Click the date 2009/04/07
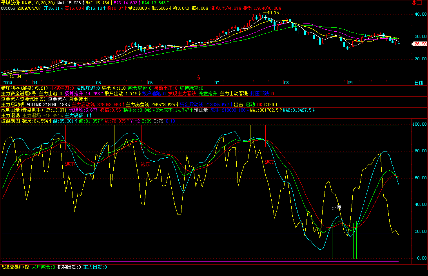Screen dimensions: 428x276 tap(29, 8)
